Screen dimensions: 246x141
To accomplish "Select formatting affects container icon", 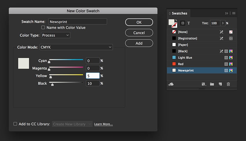I will 183,23.
